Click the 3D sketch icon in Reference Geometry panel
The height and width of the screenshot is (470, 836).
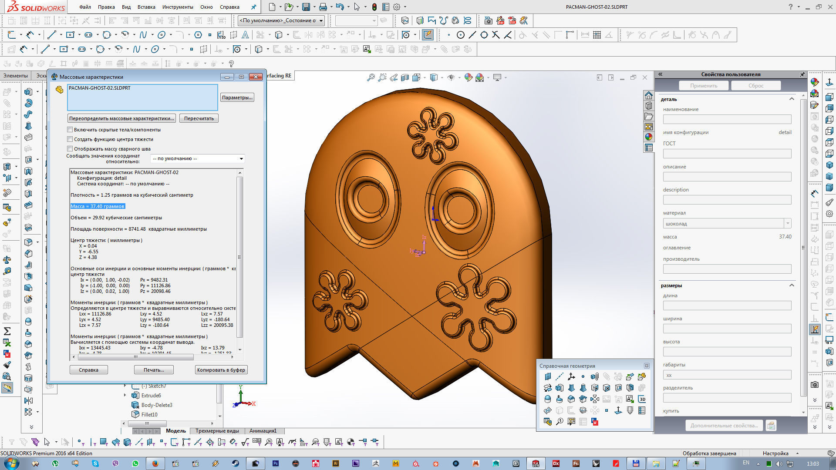pos(642,399)
